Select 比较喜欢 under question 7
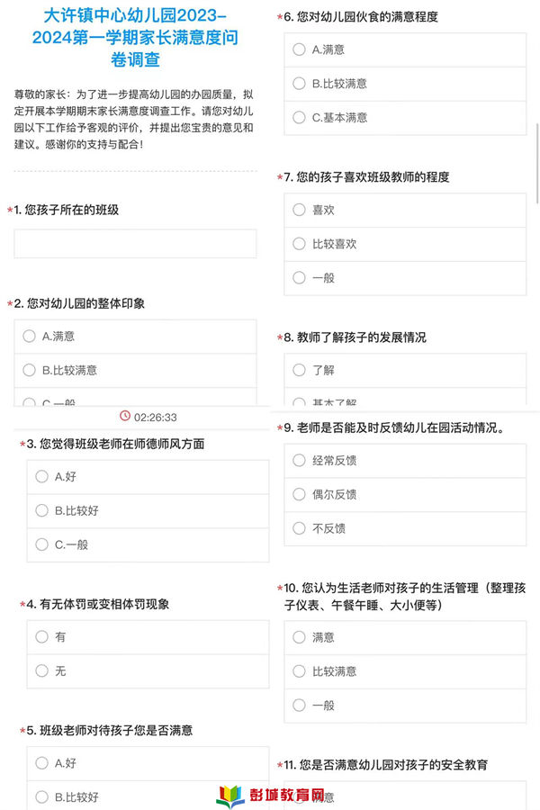The width and height of the screenshot is (540, 810). [405, 244]
